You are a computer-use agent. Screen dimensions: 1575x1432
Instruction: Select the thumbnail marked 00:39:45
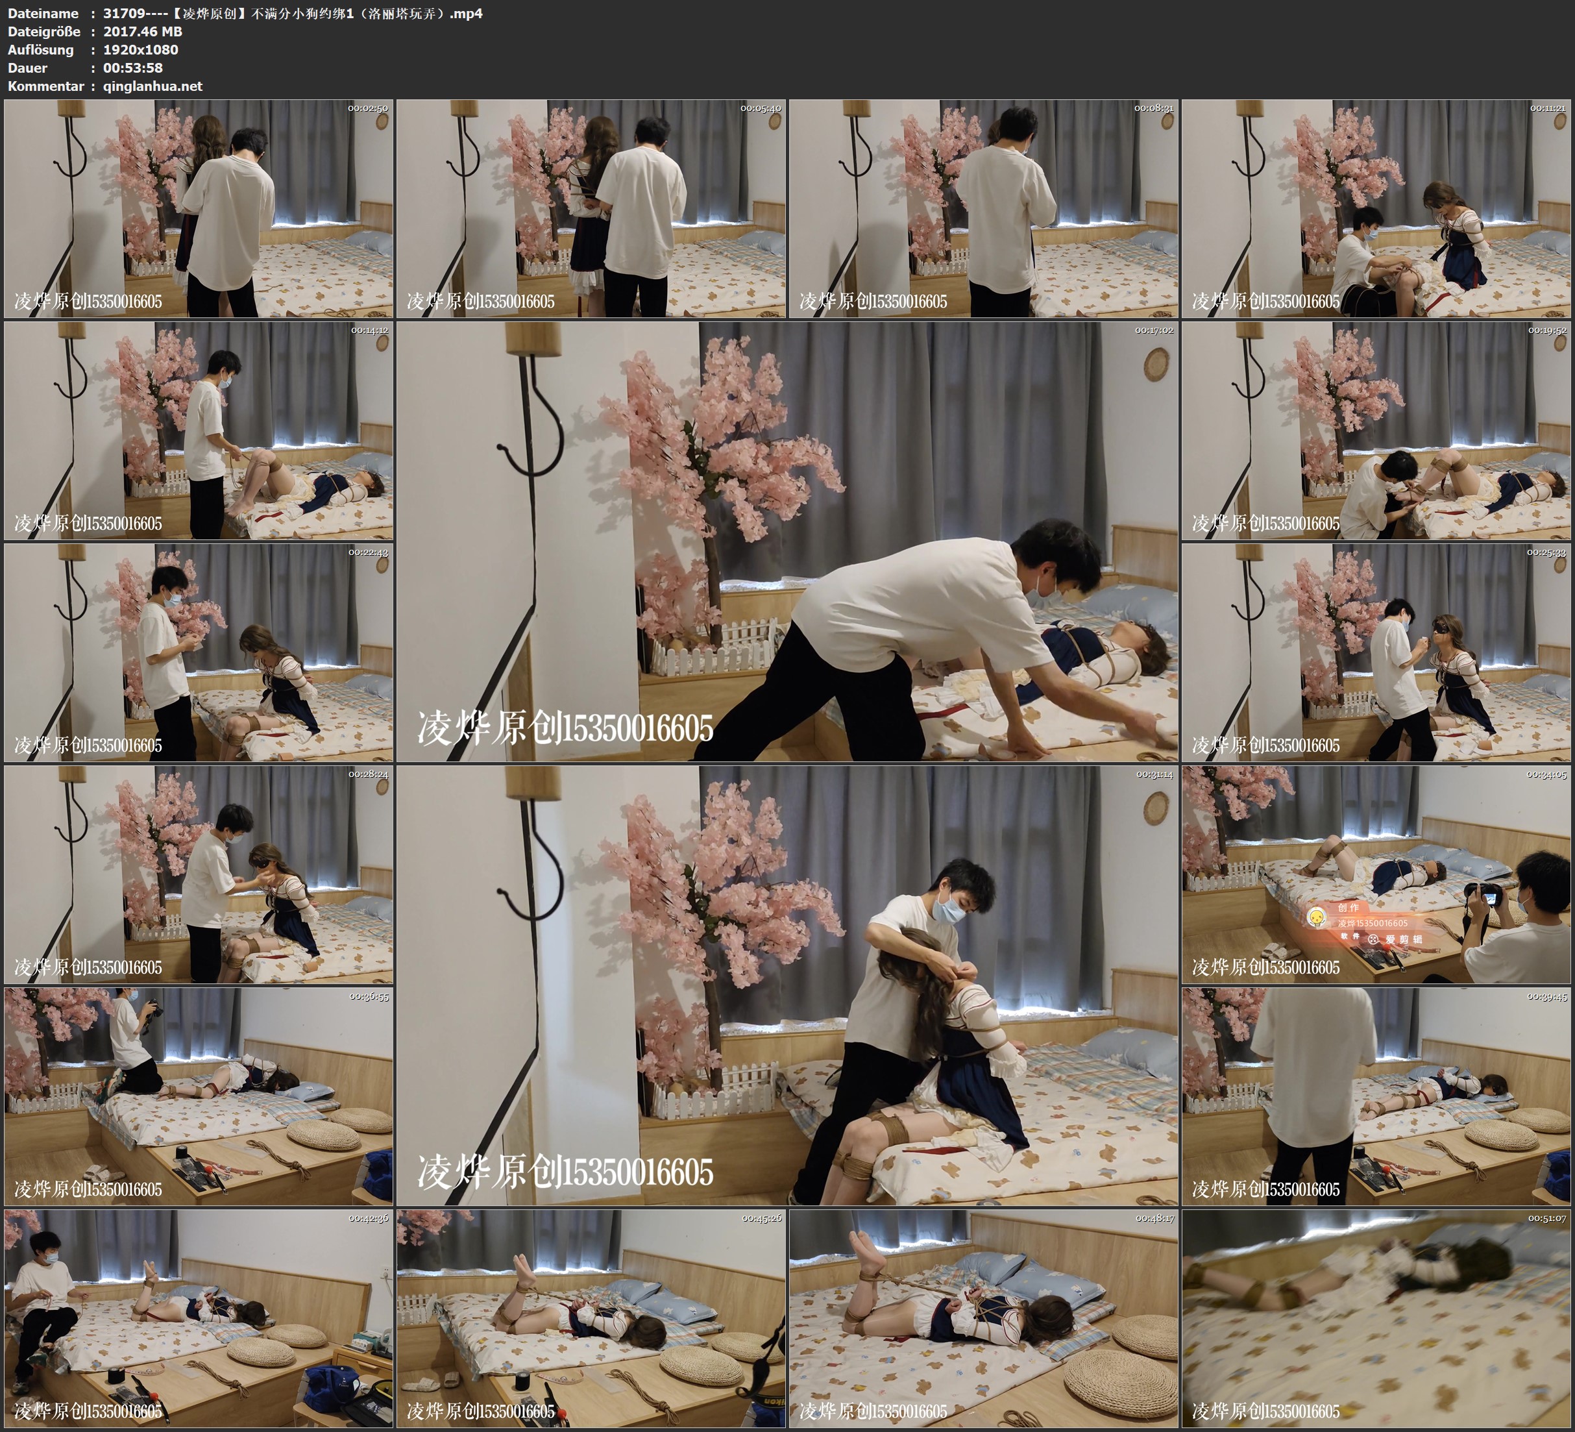click(1376, 1096)
